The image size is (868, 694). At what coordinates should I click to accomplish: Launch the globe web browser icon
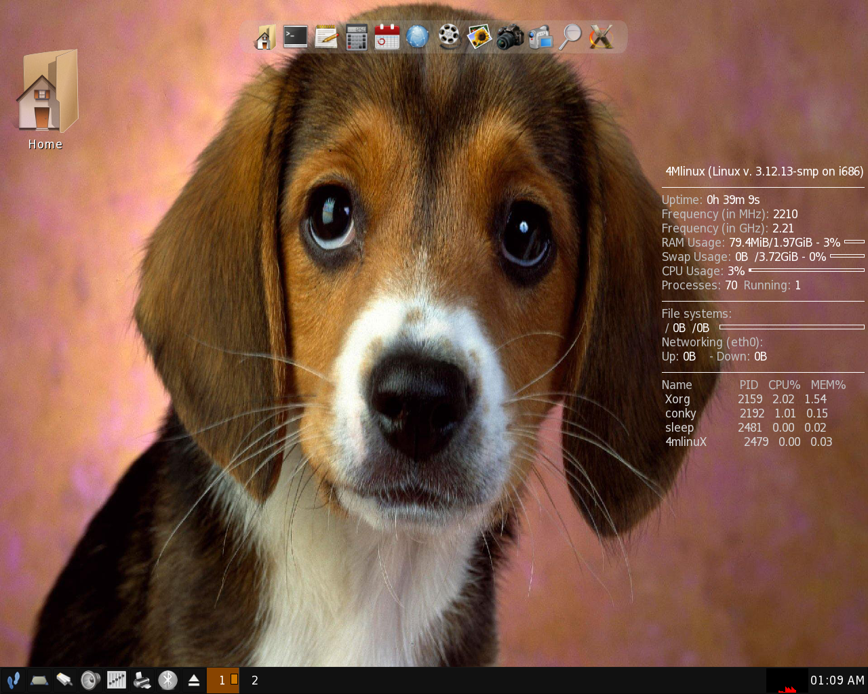[x=418, y=37]
